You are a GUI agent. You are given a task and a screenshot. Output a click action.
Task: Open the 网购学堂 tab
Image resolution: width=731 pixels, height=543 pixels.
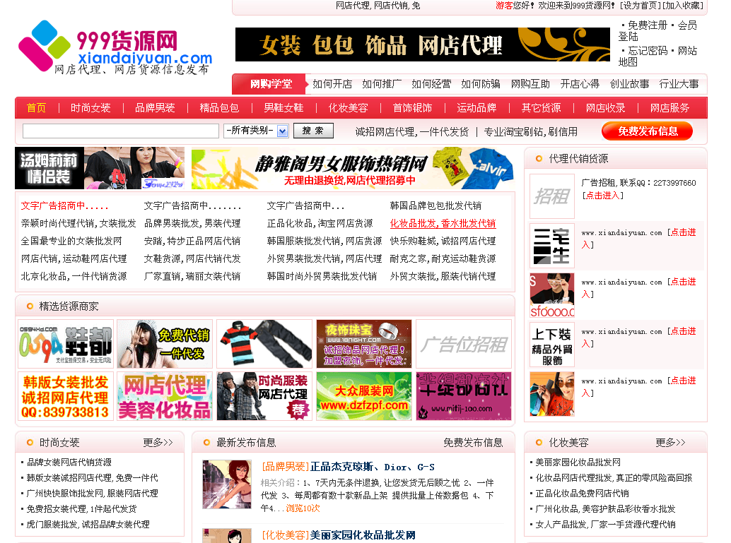coord(270,84)
